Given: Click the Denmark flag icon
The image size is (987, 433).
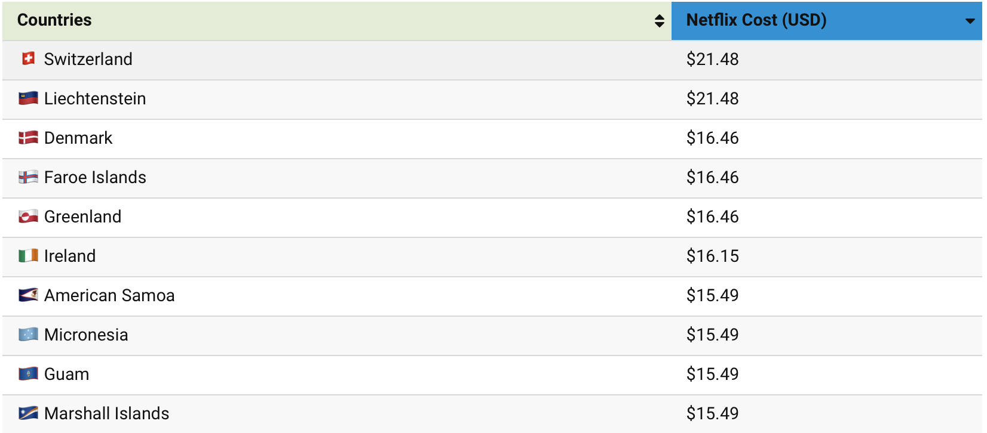Looking at the screenshot, I should [x=28, y=138].
